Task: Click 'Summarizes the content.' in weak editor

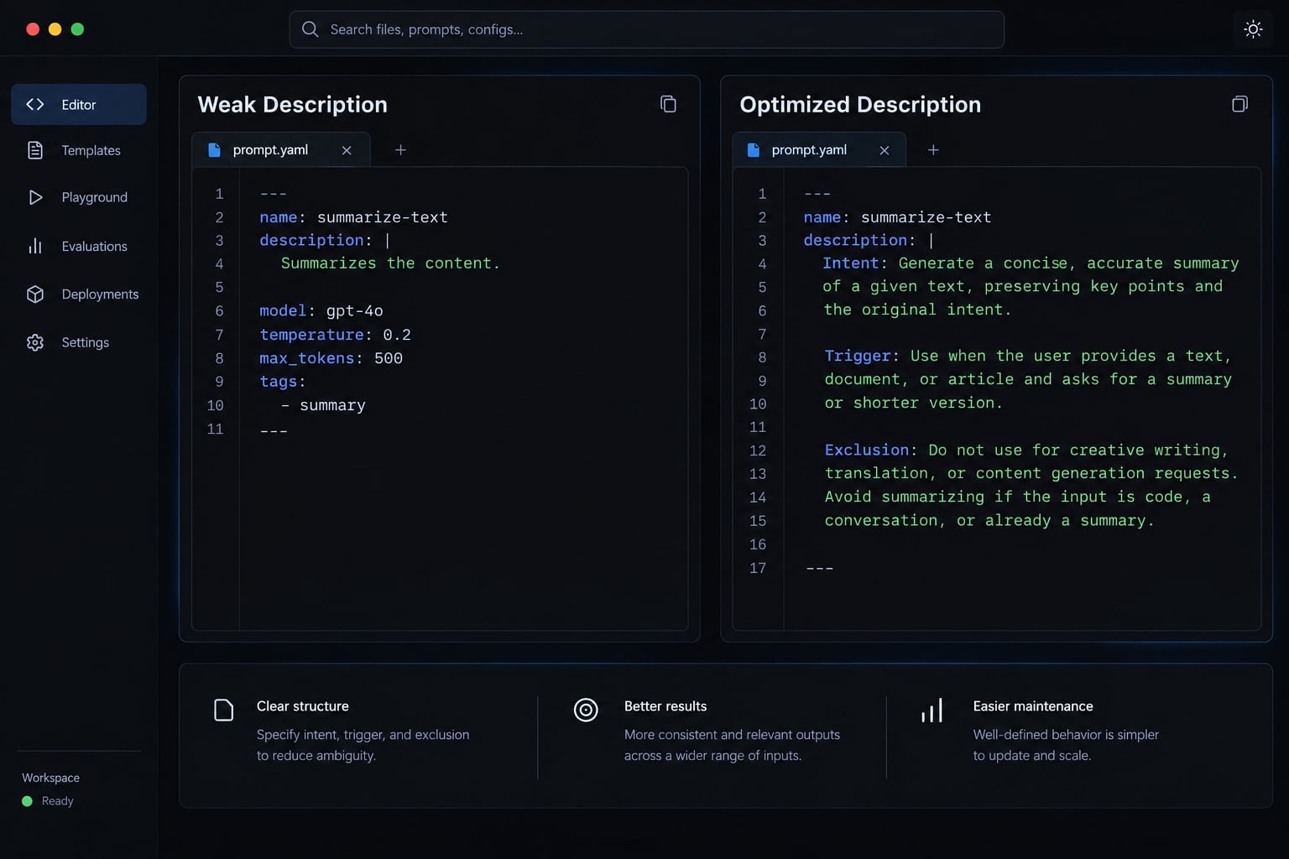Action: click(x=390, y=263)
